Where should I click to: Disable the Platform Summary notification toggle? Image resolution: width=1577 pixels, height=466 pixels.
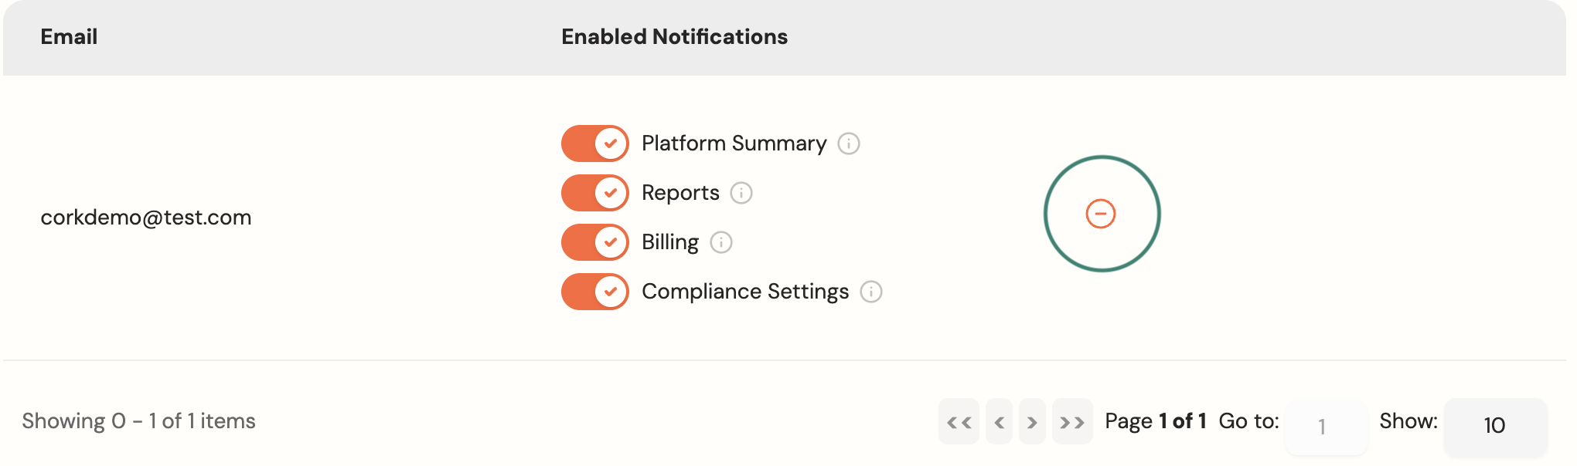point(595,144)
